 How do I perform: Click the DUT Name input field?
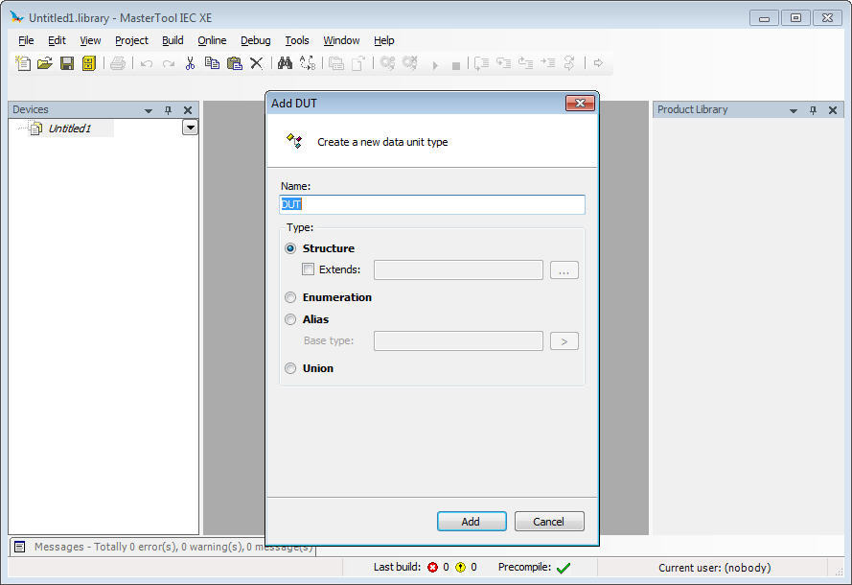432,204
